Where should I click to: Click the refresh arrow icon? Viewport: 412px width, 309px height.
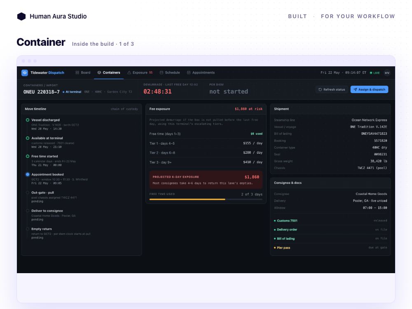[x=320, y=89]
